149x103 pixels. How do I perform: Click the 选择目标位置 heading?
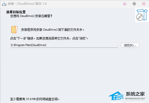coord(16,12)
